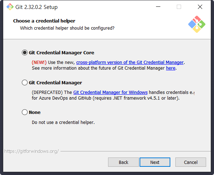214x175 pixels.
Task: Click the large Git logo in the header
Action: (197, 24)
